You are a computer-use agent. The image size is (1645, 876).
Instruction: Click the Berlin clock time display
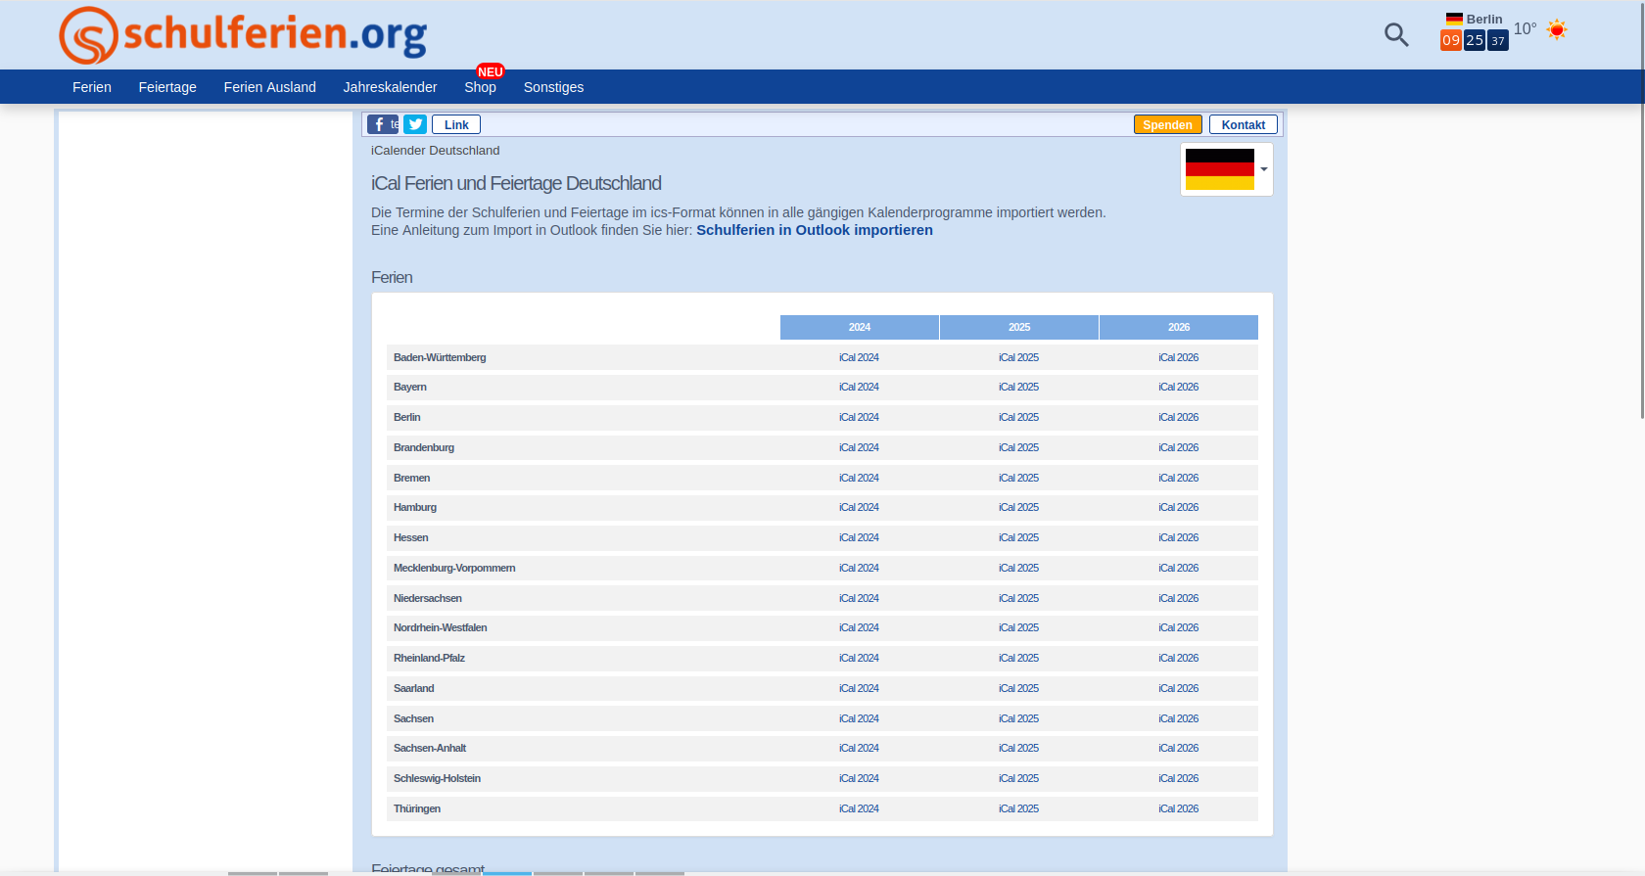click(1474, 40)
